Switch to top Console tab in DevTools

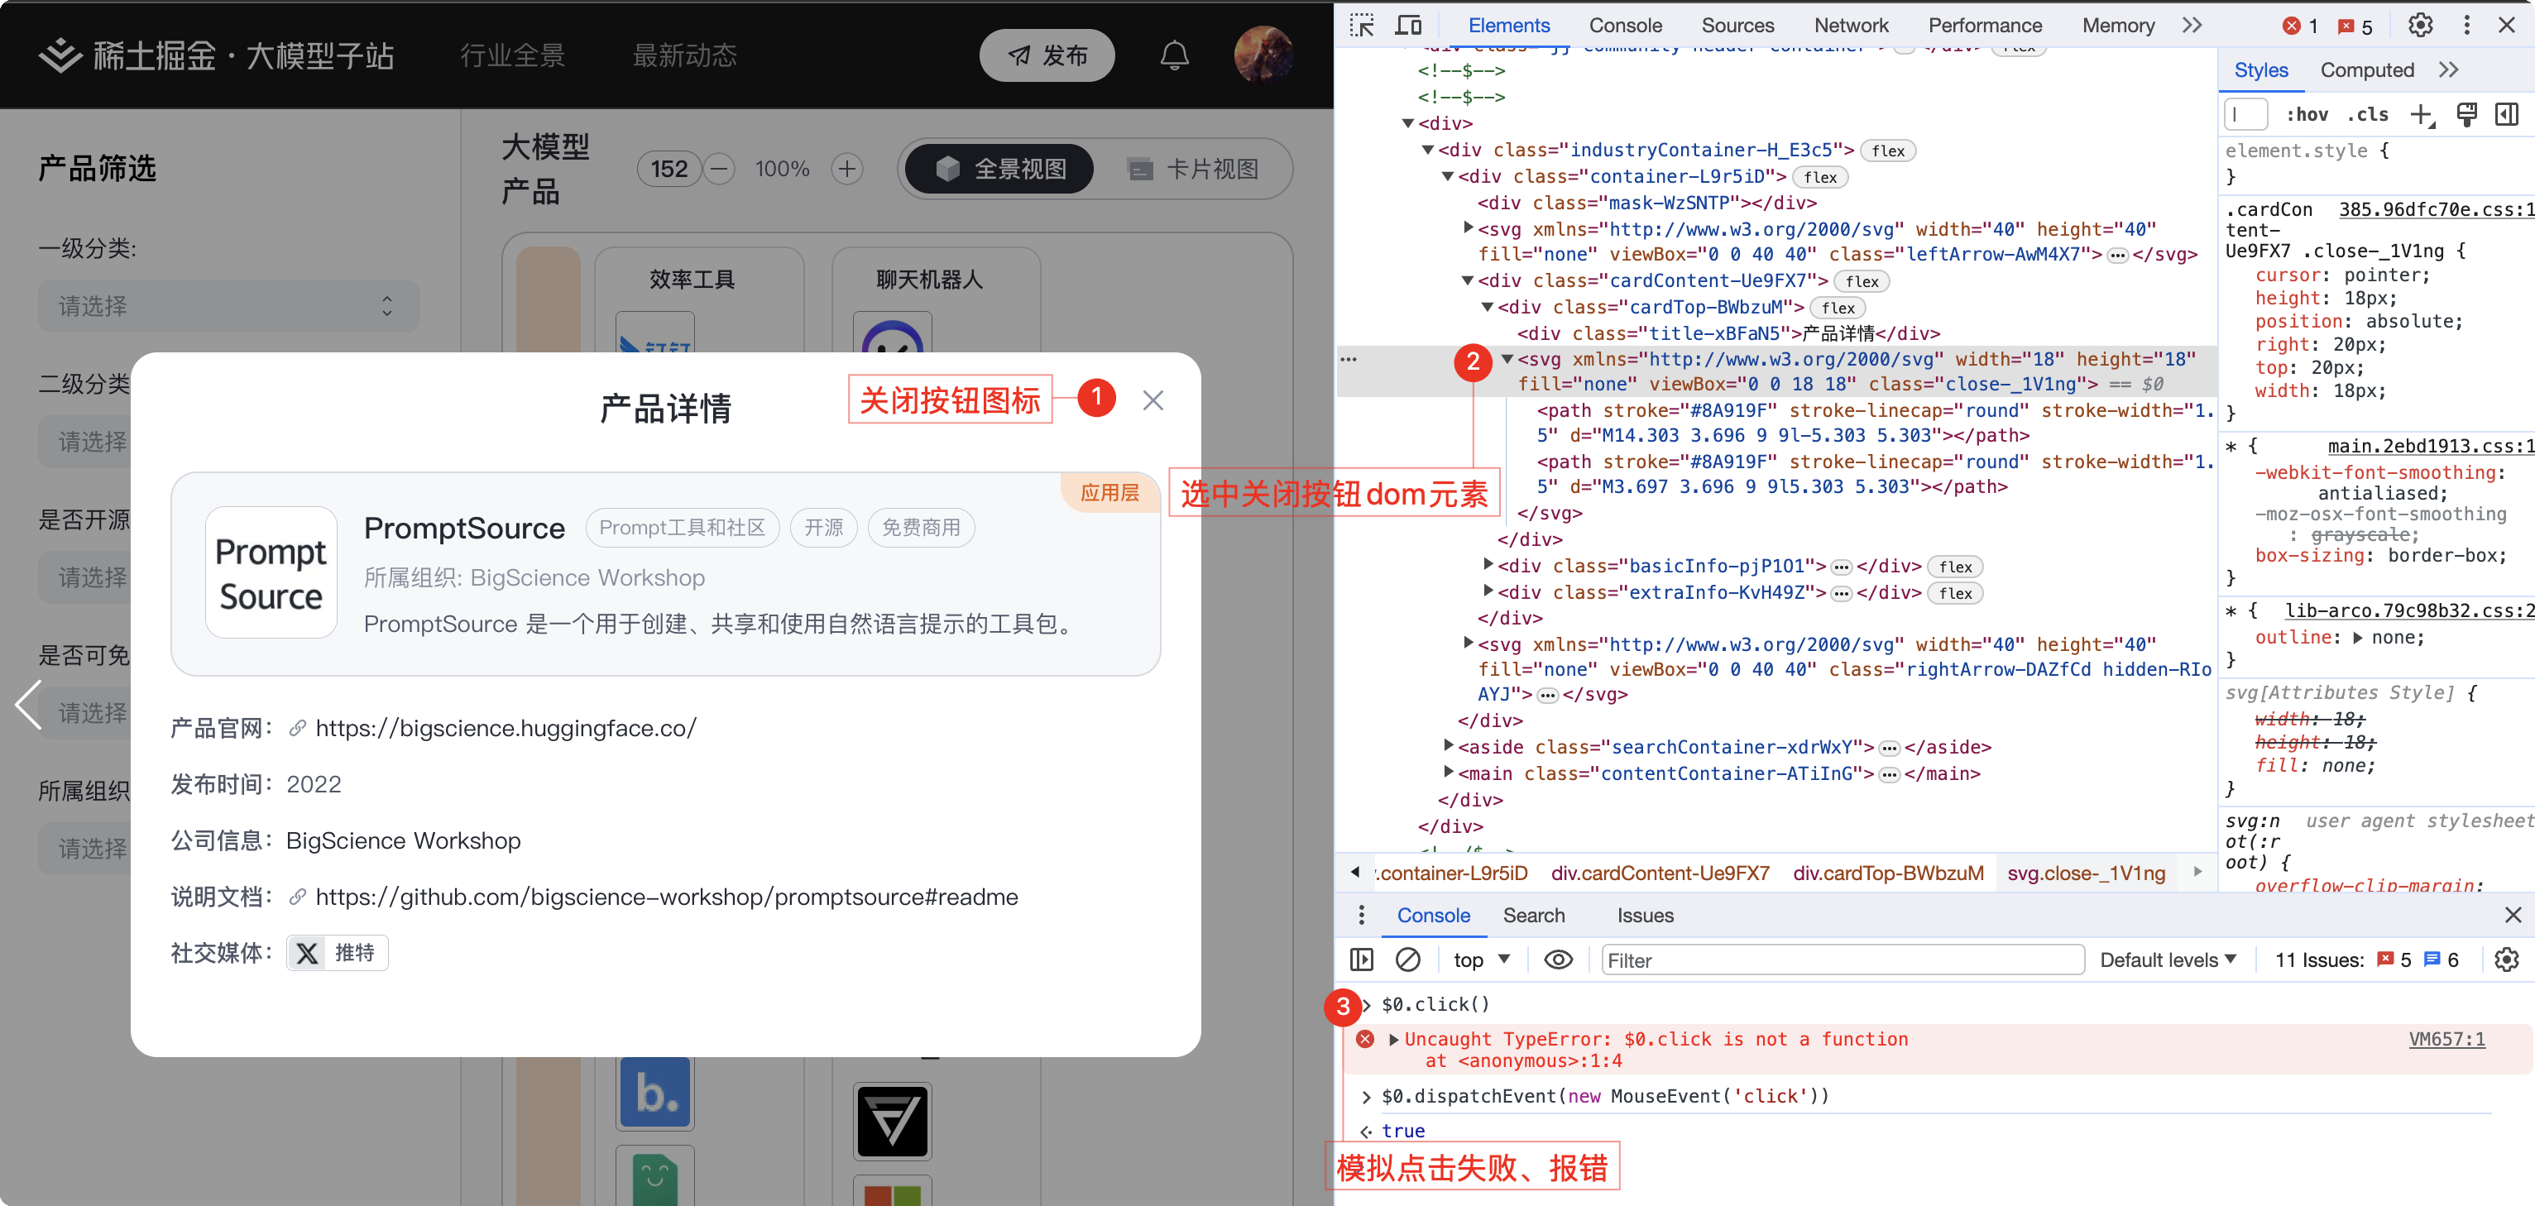[x=1625, y=26]
